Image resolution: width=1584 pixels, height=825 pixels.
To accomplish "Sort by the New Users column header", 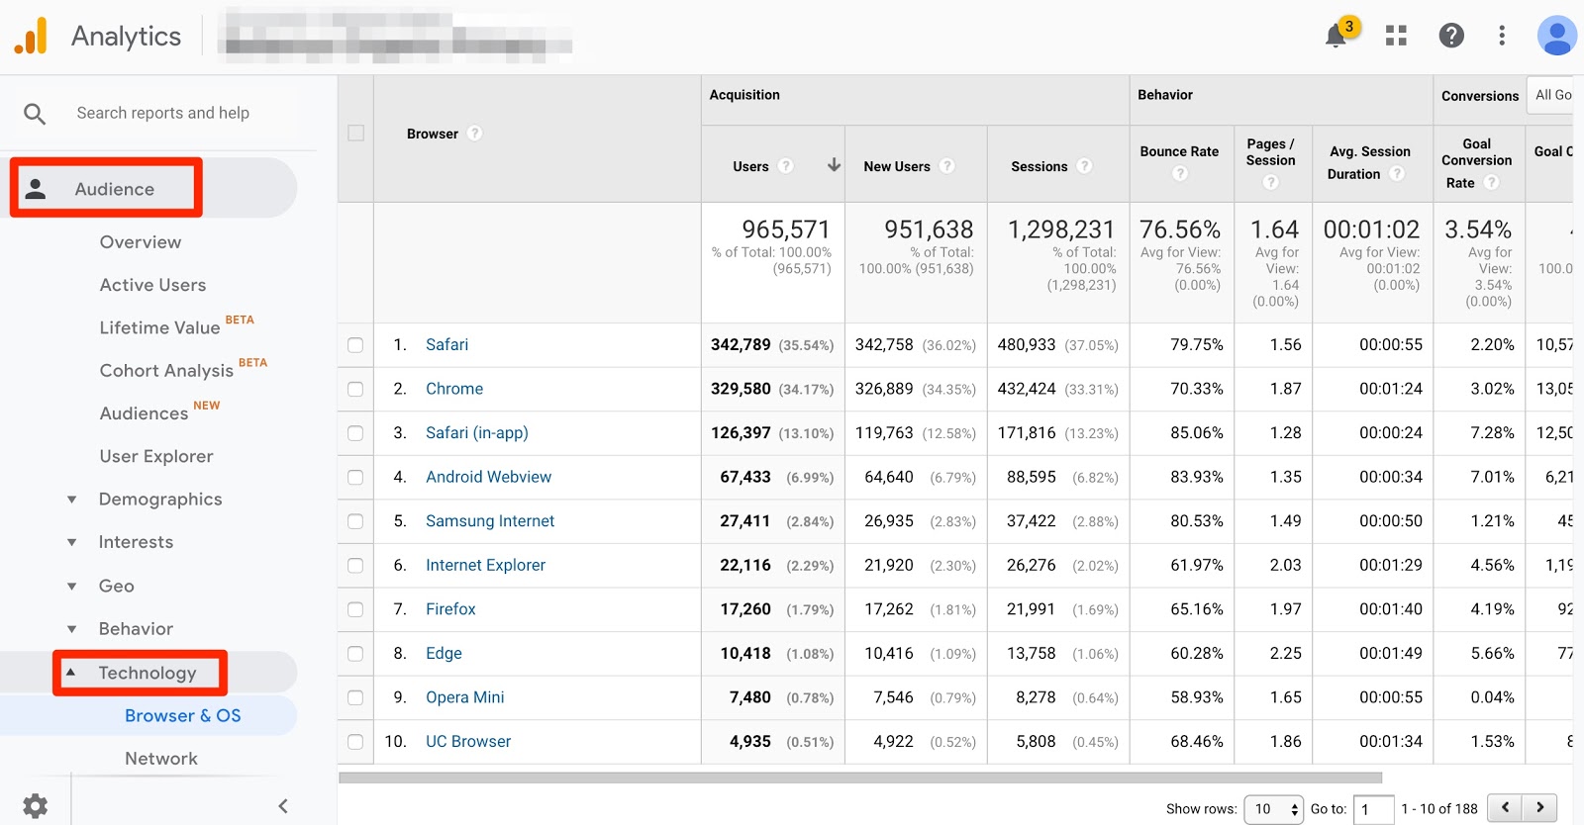I will pos(897,166).
